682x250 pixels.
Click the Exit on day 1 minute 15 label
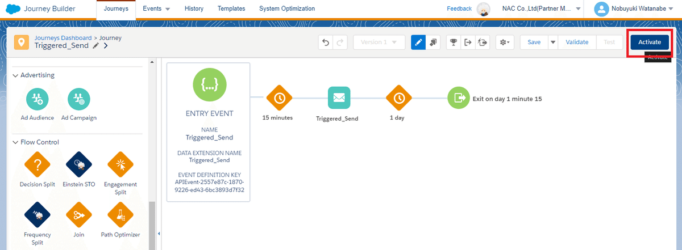tap(508, 99)
